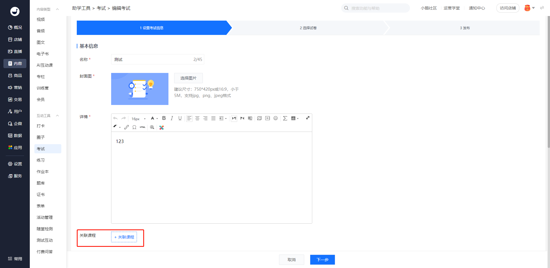550x268 pixels.
Task: Click the exam name input field
Action: click(152, 59)
